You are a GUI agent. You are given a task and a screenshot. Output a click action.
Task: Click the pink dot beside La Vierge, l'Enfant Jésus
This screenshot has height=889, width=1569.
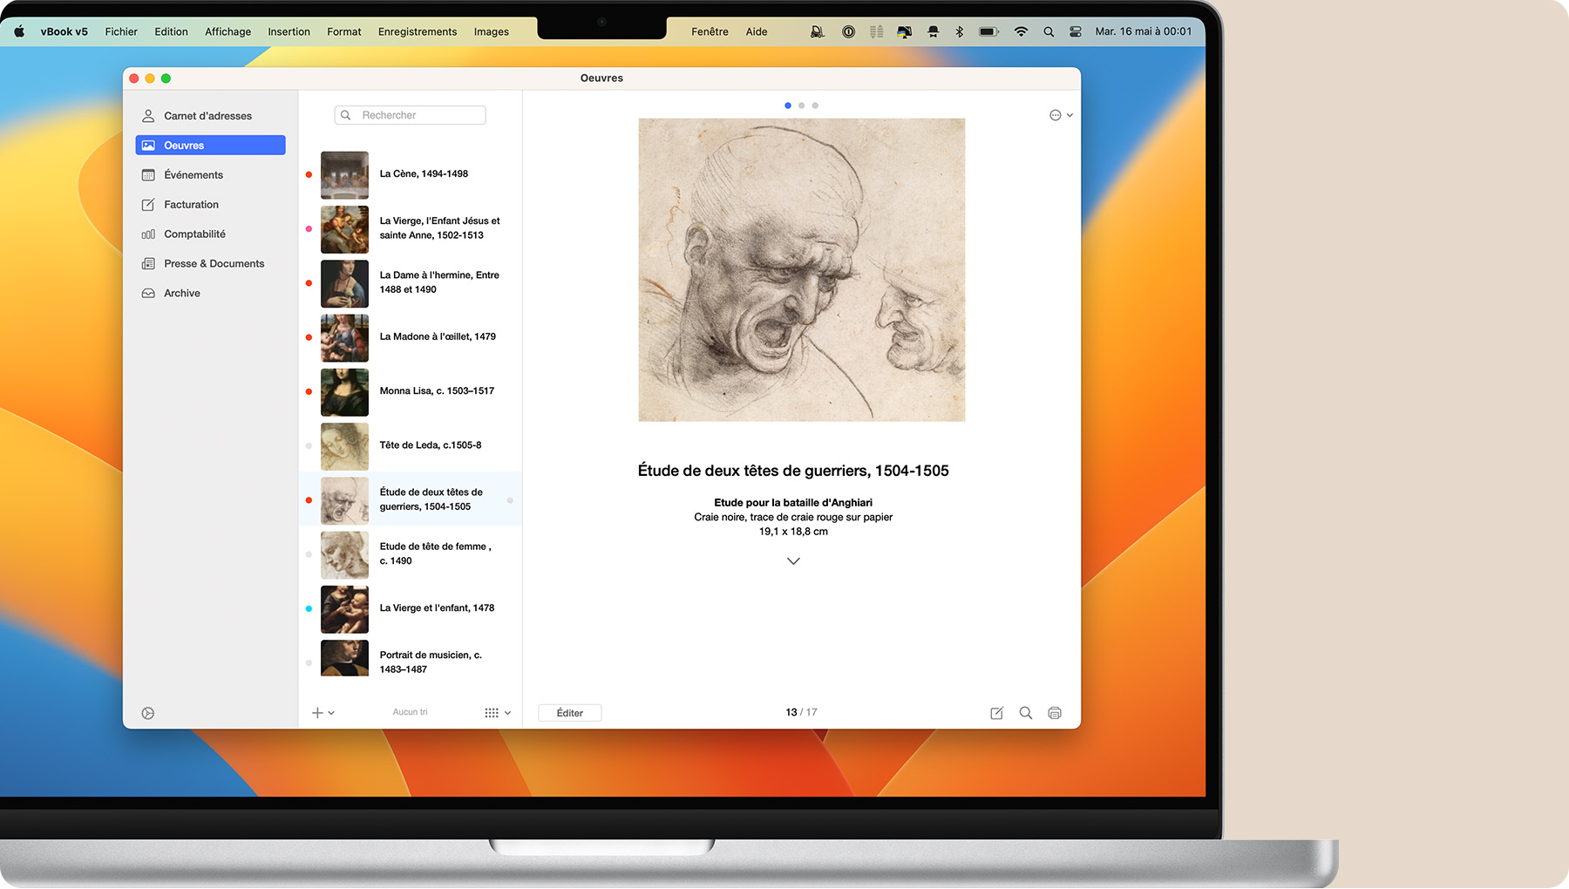pyautogui.click(x=309, y=229)
